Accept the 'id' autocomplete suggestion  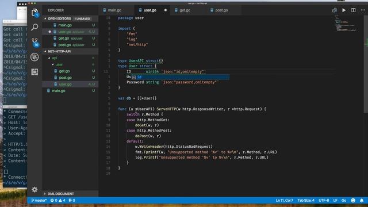tap(180, 77)
